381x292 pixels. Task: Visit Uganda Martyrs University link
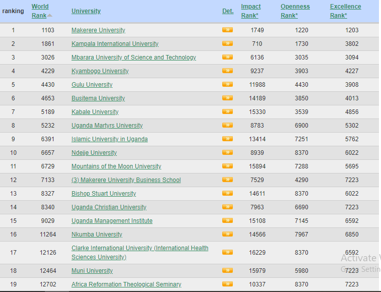tap(107, 126)
